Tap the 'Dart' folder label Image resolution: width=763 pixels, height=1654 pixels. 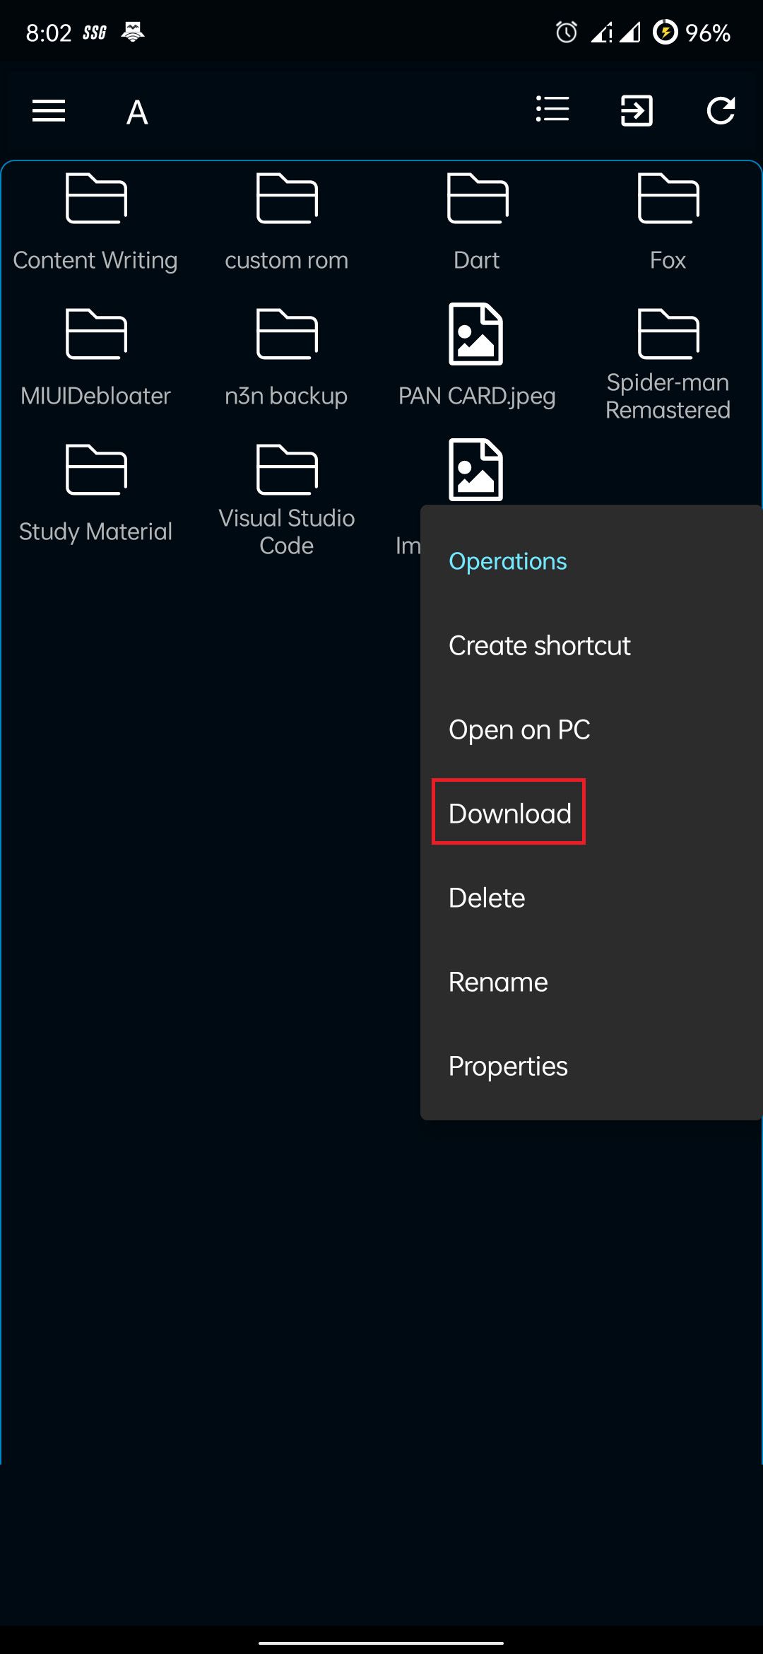pos(477,260)
